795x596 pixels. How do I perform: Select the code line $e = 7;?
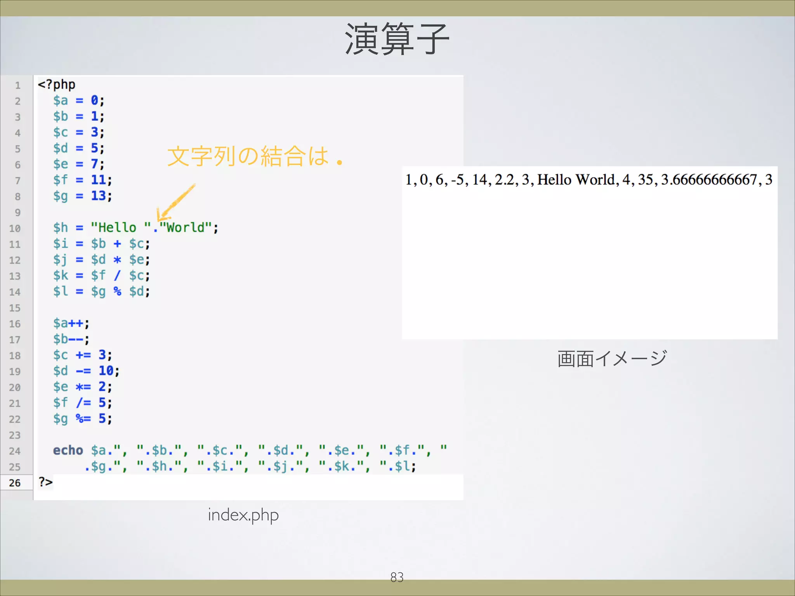(x=79, y=164)
